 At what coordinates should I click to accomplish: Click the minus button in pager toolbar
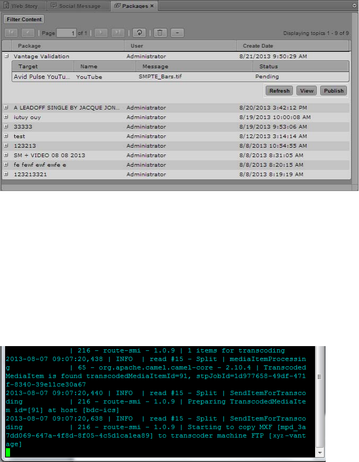178,33
